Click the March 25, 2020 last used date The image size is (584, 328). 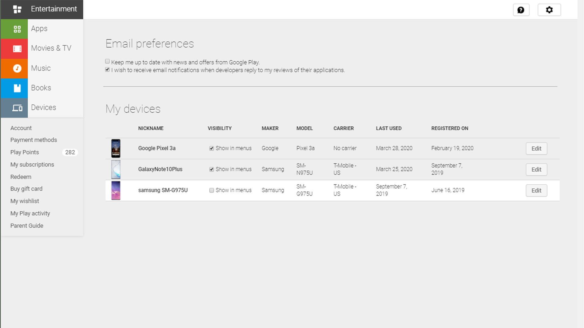click(x=394, y=169)
